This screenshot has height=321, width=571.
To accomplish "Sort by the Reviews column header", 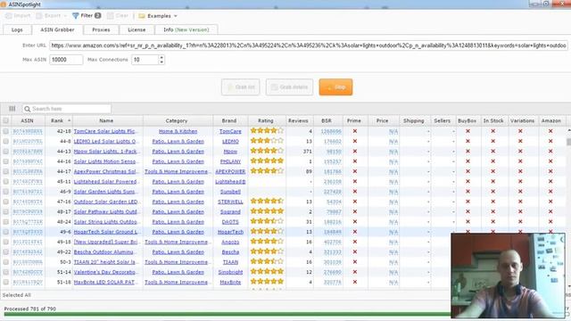I will pos(298,120).
